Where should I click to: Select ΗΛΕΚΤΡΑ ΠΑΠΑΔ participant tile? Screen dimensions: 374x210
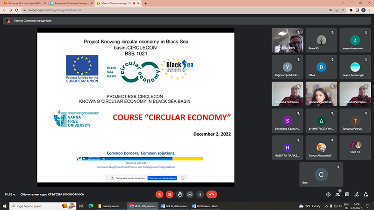click(288, 148)
